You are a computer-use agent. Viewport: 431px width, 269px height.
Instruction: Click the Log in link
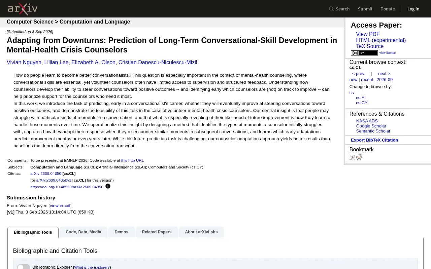click(x=413, y=9)
